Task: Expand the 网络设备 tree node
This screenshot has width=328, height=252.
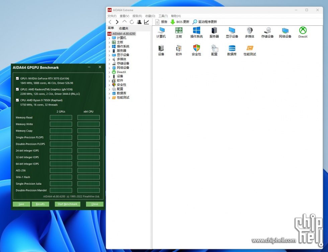Action: coord(109,68)
